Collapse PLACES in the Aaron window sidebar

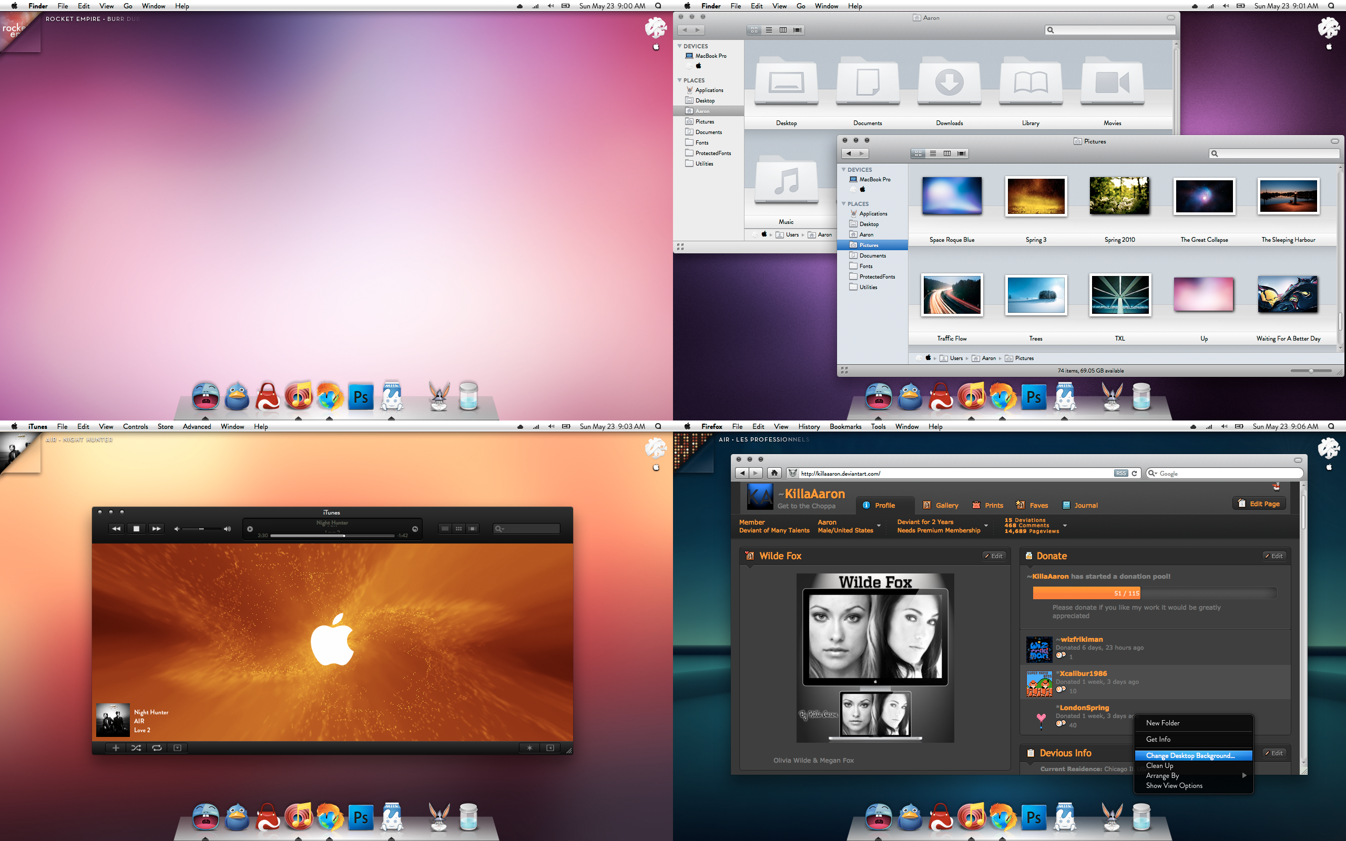680,80
